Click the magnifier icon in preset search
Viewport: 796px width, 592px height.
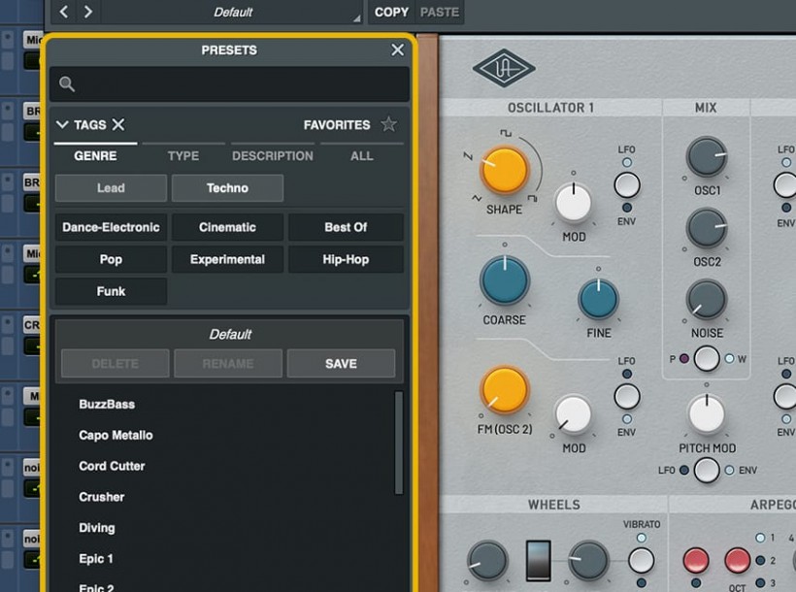67,84
